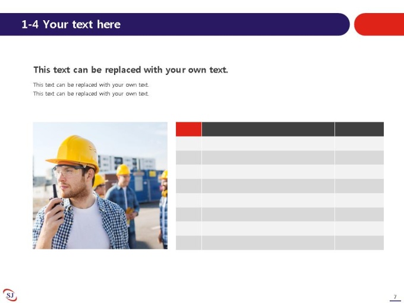Select the navy title banner bar
This screenshot has height=303, width=404.
coord(175,24)
